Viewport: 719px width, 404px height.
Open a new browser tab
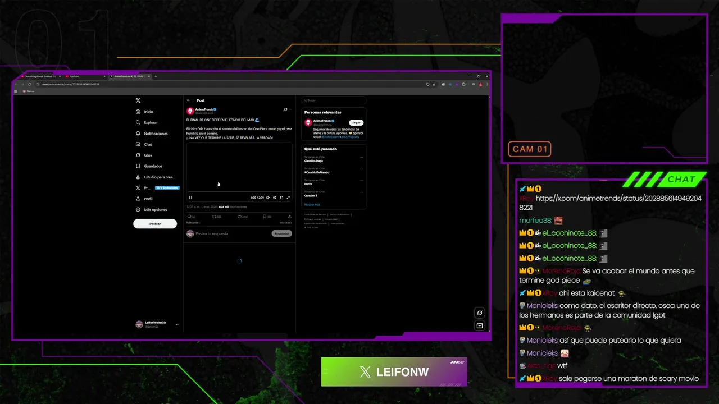(156, 76)
